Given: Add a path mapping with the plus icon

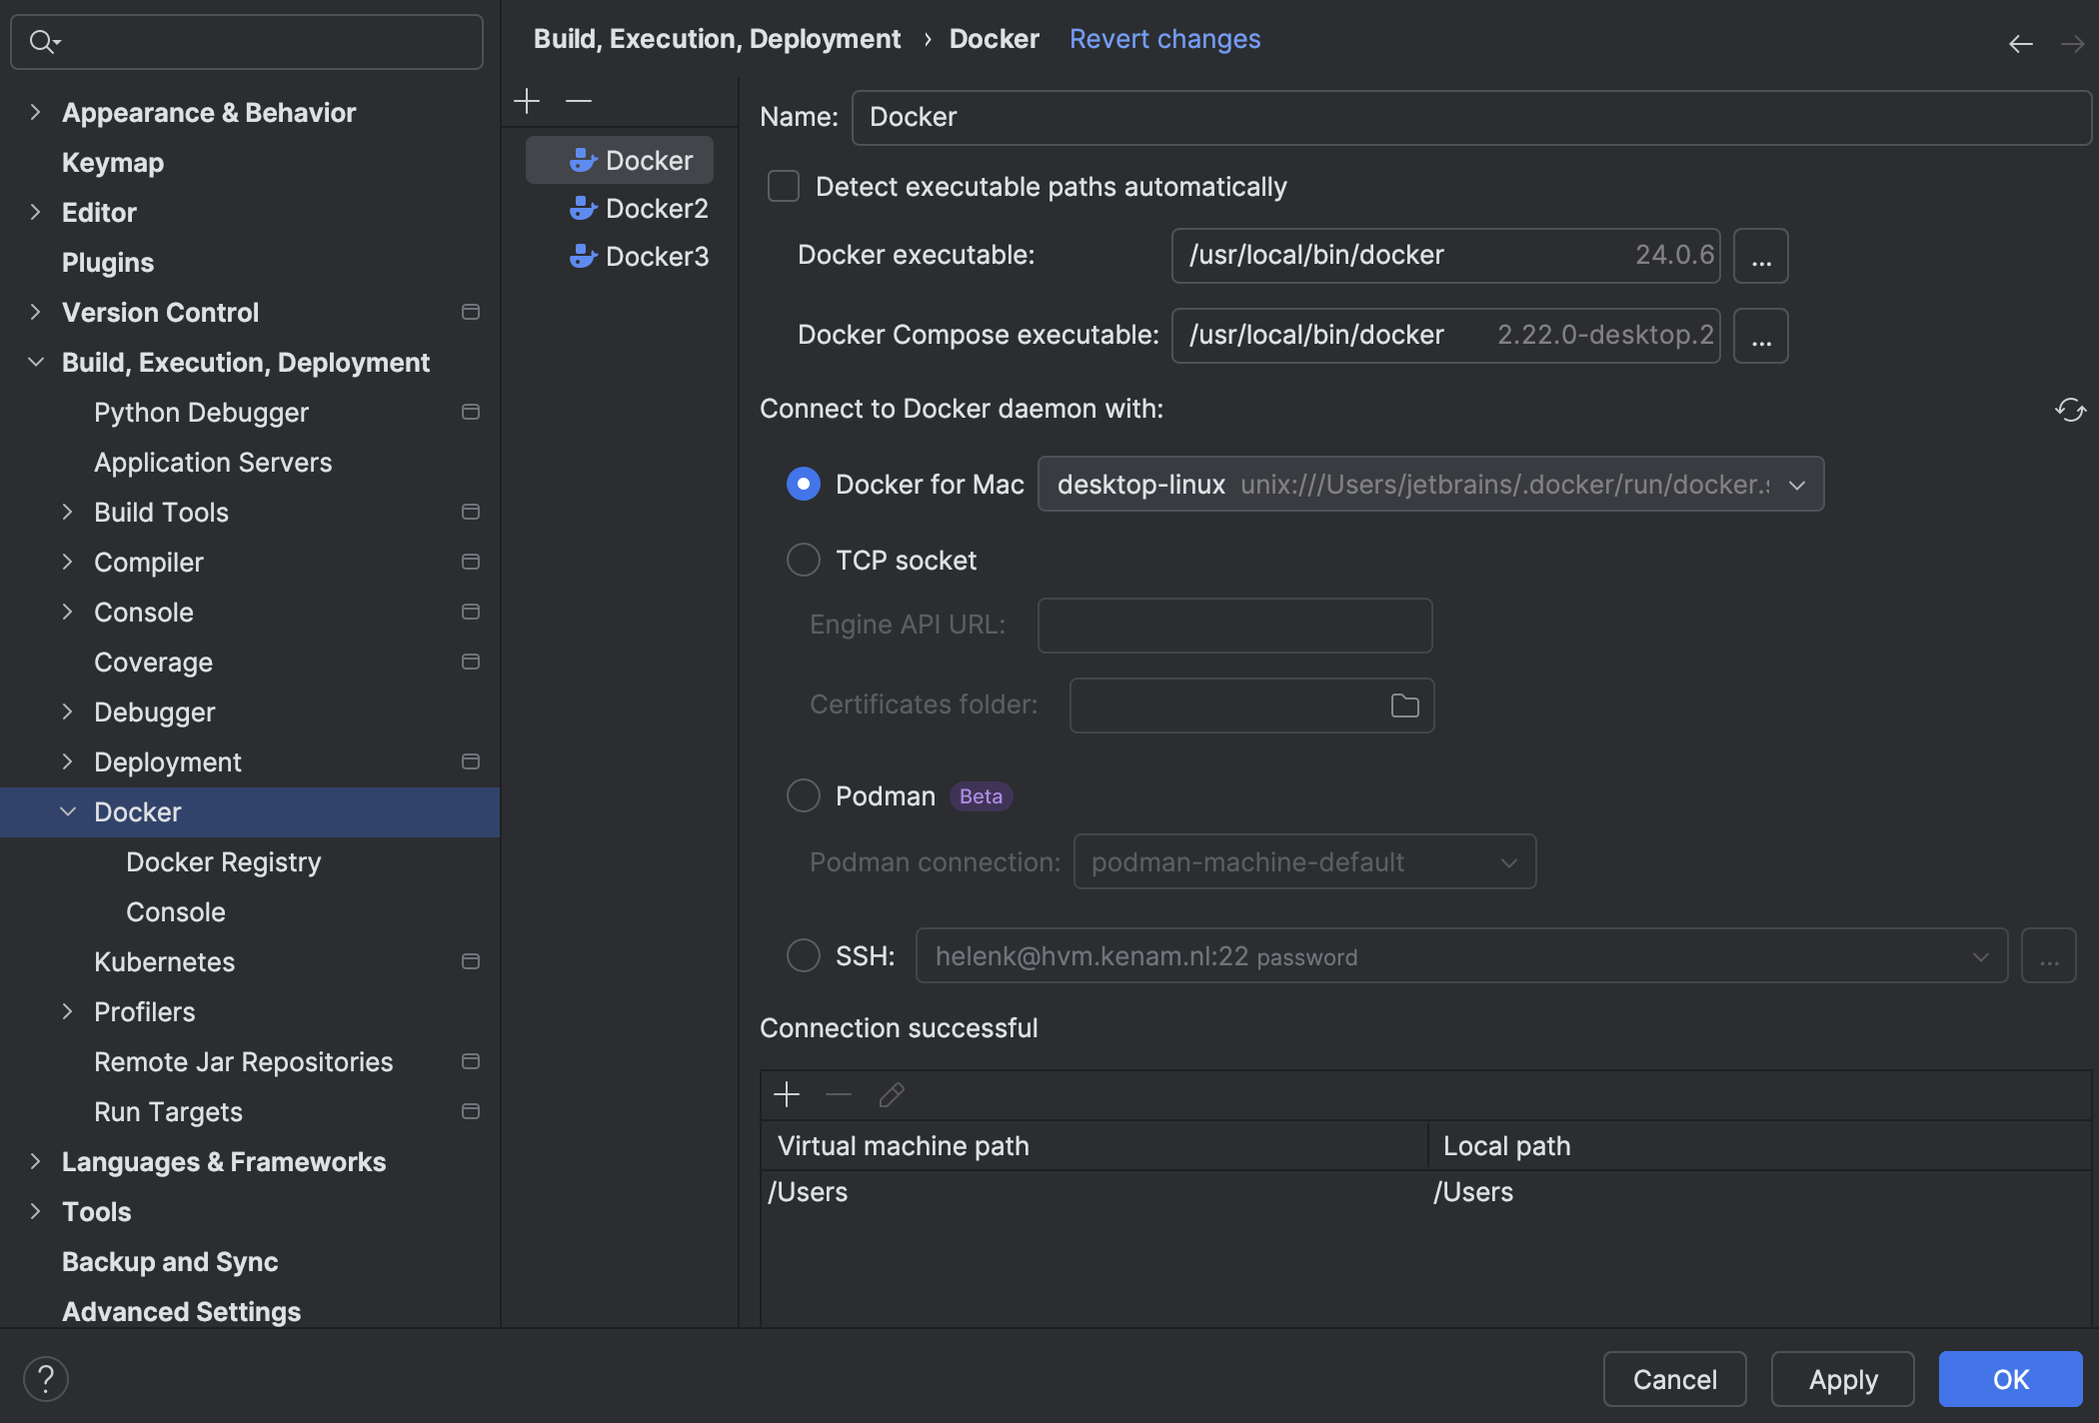Looking at the screenshot, I should tap(787, 1094).
